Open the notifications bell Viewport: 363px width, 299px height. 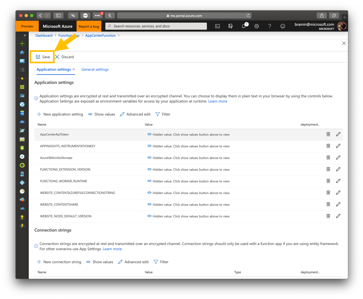point(244,26)
